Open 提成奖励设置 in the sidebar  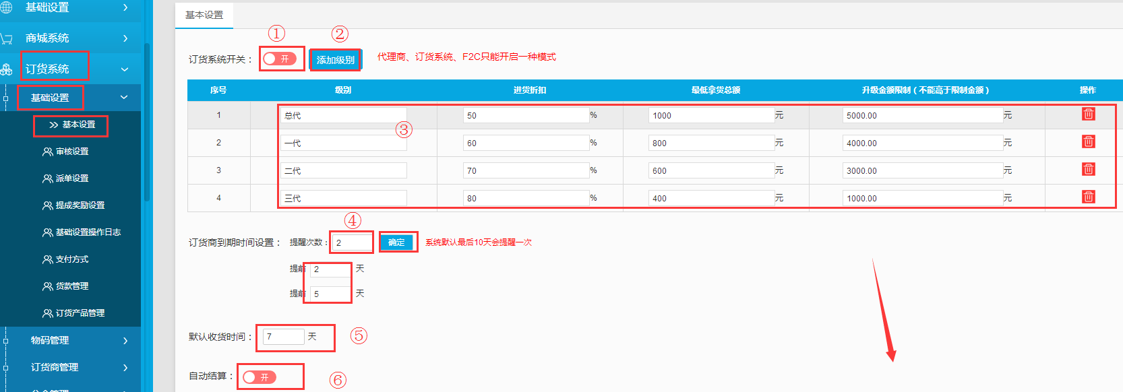pyautogui.click(x=80, y=205)
